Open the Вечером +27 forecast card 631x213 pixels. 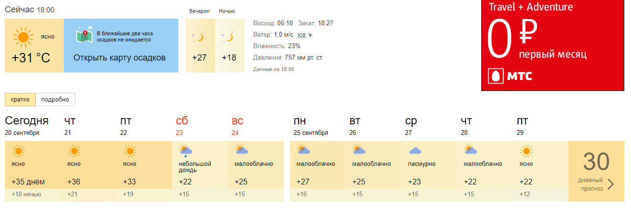(199, 46)
